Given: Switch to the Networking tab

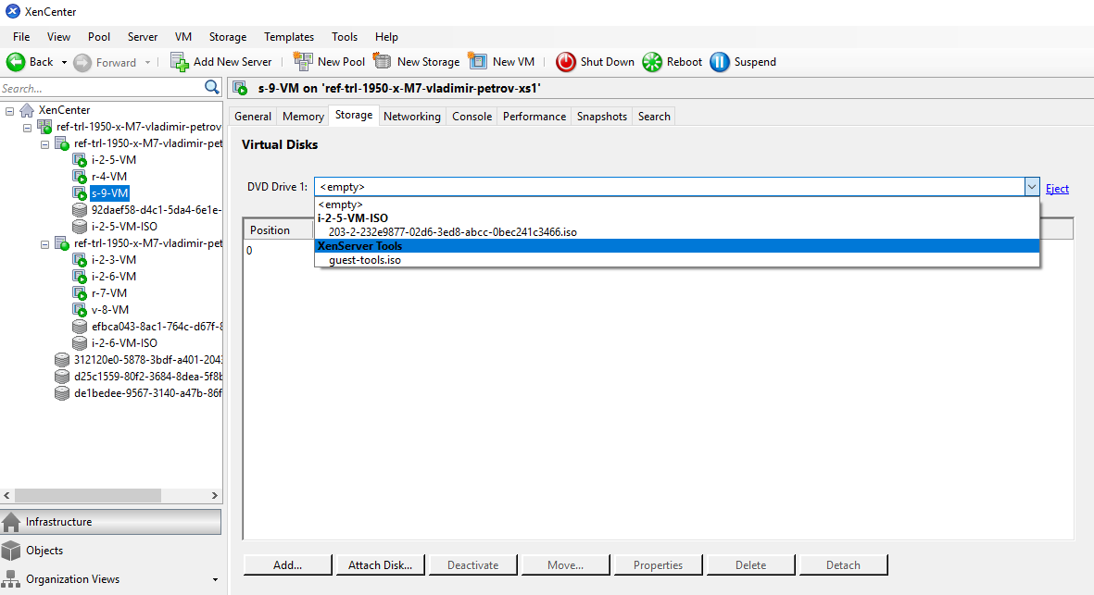Looking at the screenshot, I should pos(411,117).
